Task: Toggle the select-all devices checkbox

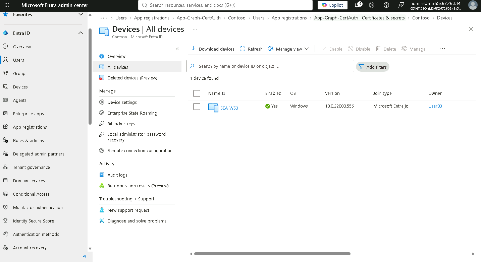Action: pos(197,93)
